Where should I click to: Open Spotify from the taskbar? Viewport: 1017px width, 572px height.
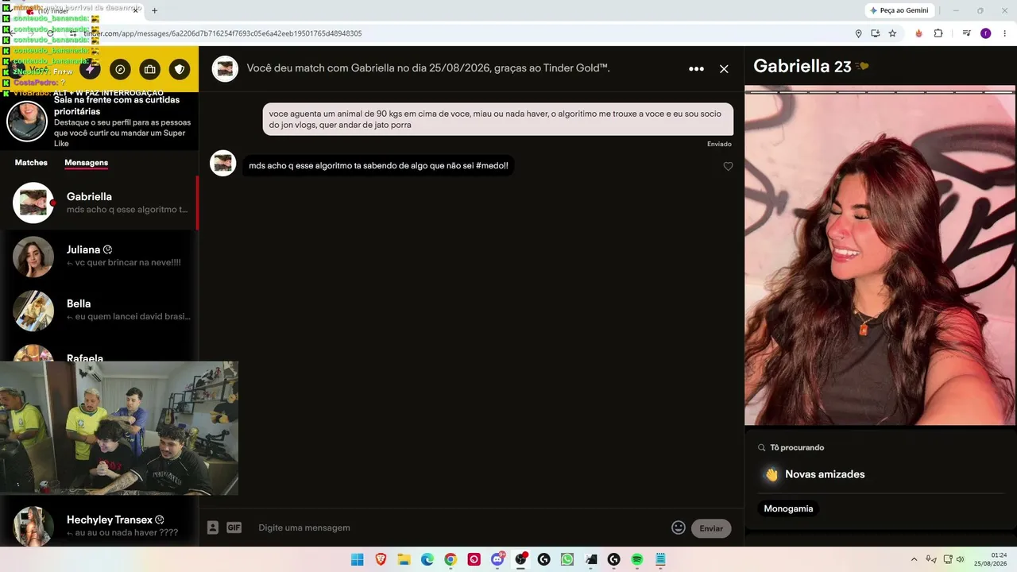click(637, 559)
